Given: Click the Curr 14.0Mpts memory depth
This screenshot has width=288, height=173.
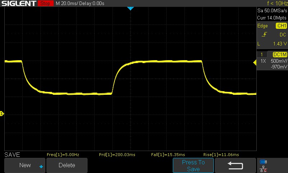Looking at the screenshot, I should coord(272,18).
